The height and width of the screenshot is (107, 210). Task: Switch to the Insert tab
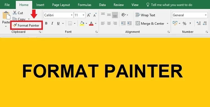tap(40, 5)
